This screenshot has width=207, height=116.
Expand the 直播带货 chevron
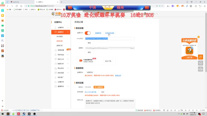(68, 86)
